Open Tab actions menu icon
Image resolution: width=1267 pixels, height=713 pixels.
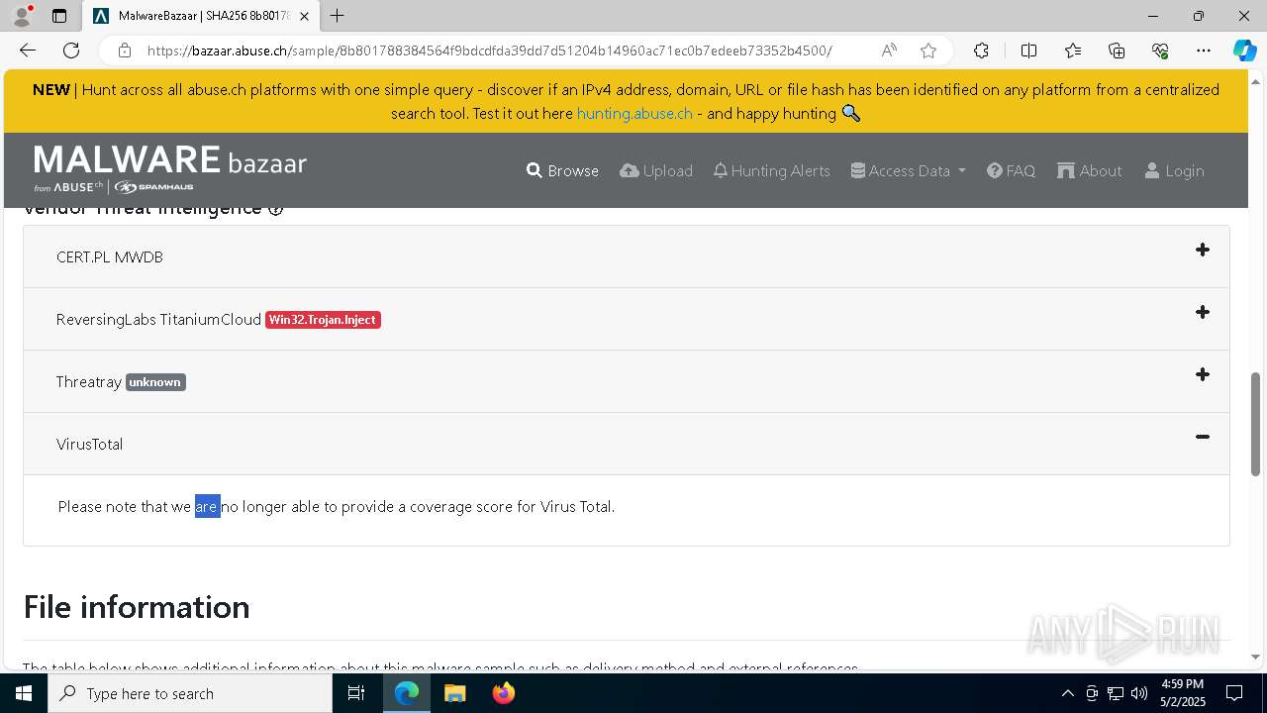59,16
